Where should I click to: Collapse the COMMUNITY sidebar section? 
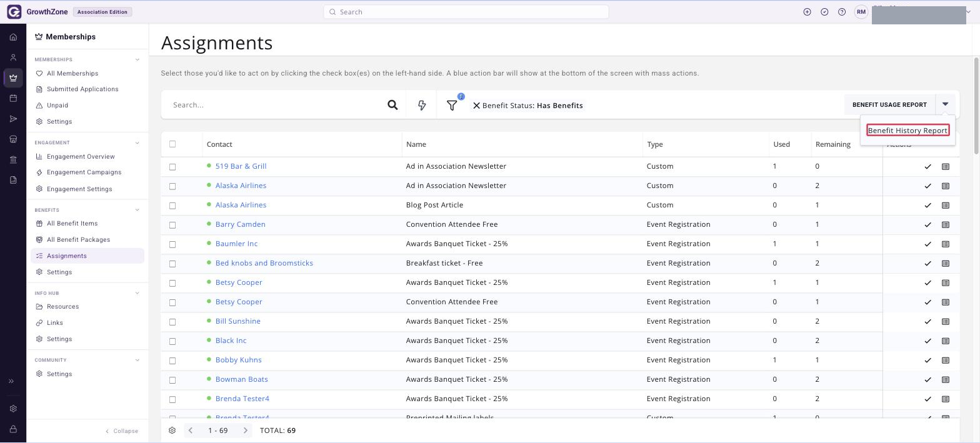pos(137,360)
